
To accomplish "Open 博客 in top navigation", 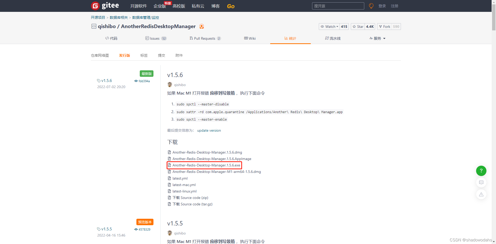I will pos(215,6).
